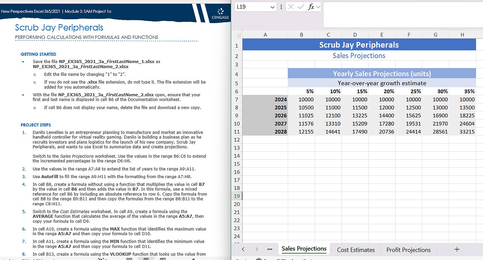
Task: Click the three-dot handle beside Name Box
Action: pos(281,7)
